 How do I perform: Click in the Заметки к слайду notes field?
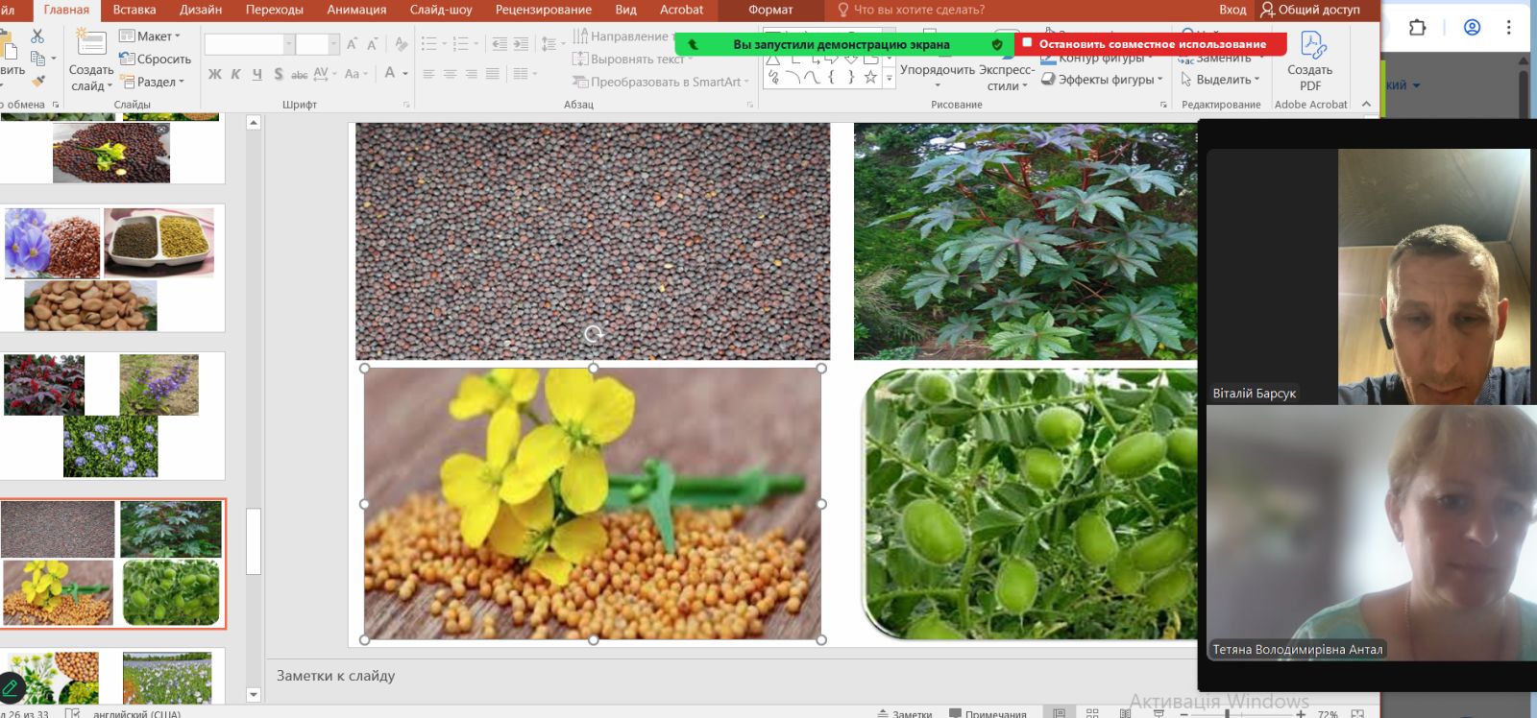click(x=730, y=676)
